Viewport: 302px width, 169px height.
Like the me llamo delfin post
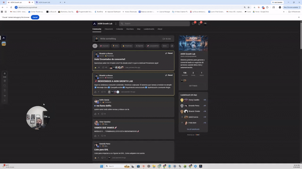[x=95, y=114]
